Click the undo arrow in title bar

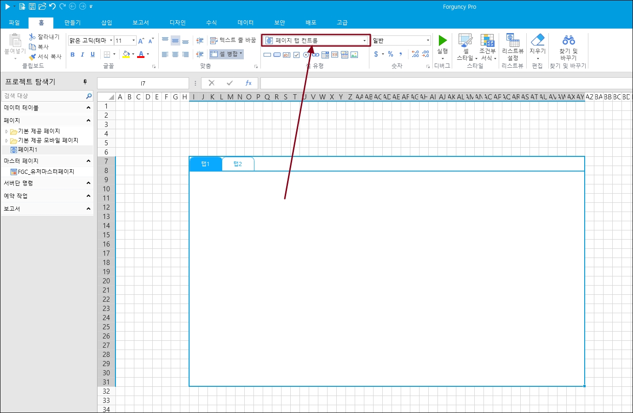point(52,6)
